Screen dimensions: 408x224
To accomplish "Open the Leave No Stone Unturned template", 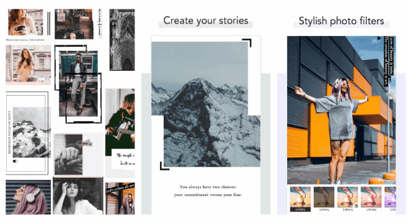I will (x=27, y=133).
